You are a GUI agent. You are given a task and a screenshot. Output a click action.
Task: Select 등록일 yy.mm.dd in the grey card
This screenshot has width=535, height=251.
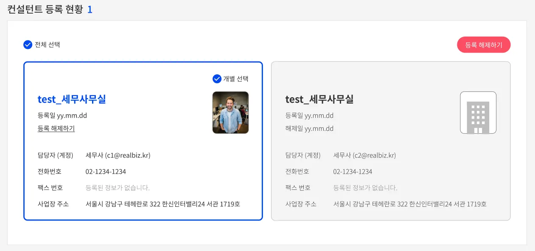tap(309, 116)
